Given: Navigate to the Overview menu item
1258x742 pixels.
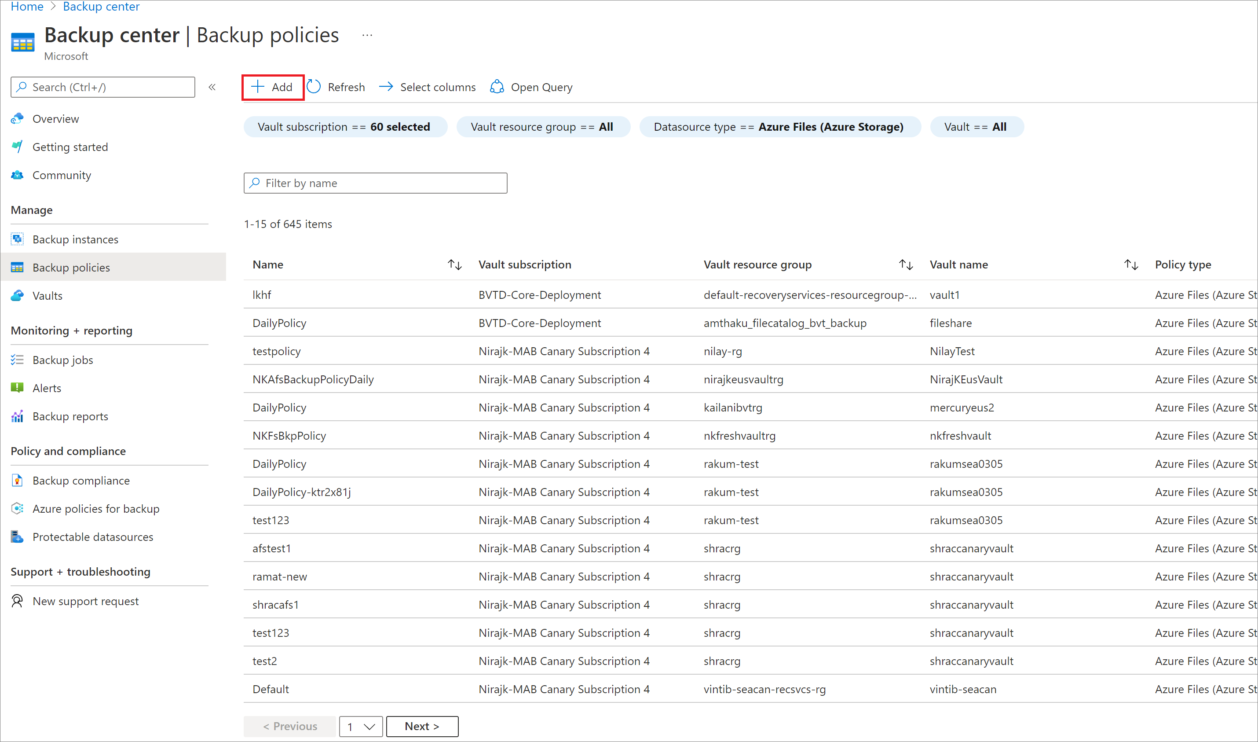Looking at the screenshot, I should tap(55, 118).
